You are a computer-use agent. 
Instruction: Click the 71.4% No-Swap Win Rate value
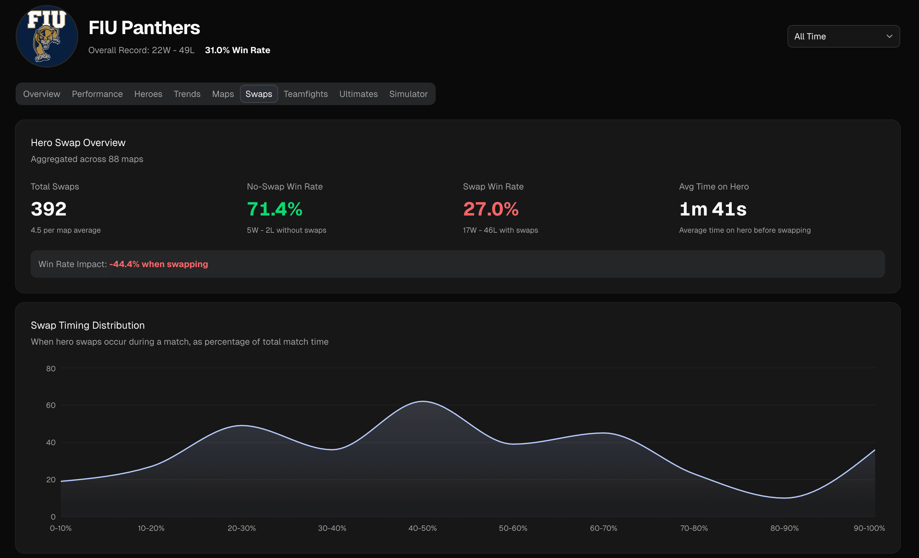click(x=274, y=209)
